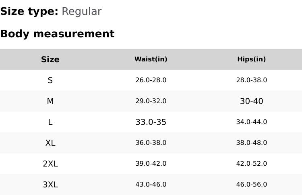The height and width of the screenshot is (195, 302).
Task: Click the L size row label
Action: tap(50, 122)
